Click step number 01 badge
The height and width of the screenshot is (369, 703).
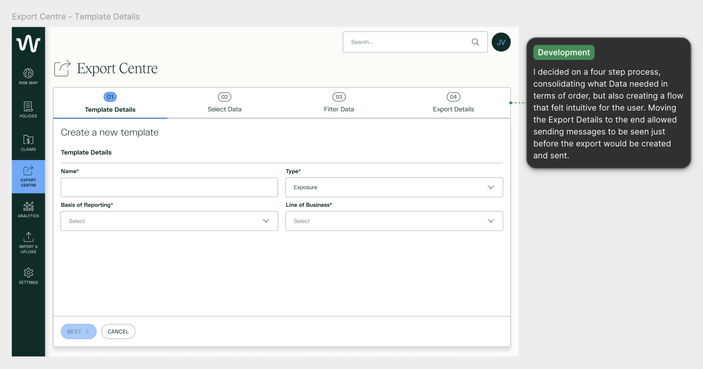110,97
